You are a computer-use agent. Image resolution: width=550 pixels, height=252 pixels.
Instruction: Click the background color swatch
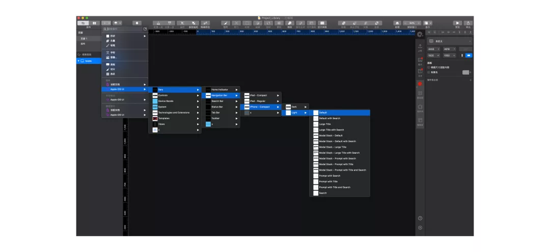pyautogui.click(x=465, y=72)
